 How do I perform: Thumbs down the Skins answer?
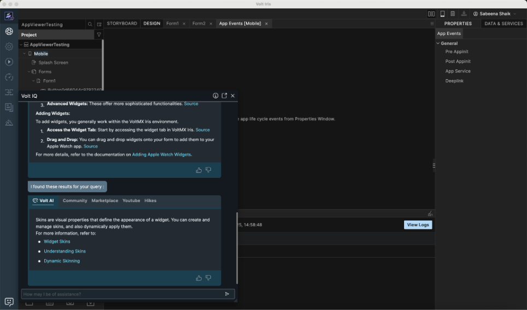(x=208, y=278)
